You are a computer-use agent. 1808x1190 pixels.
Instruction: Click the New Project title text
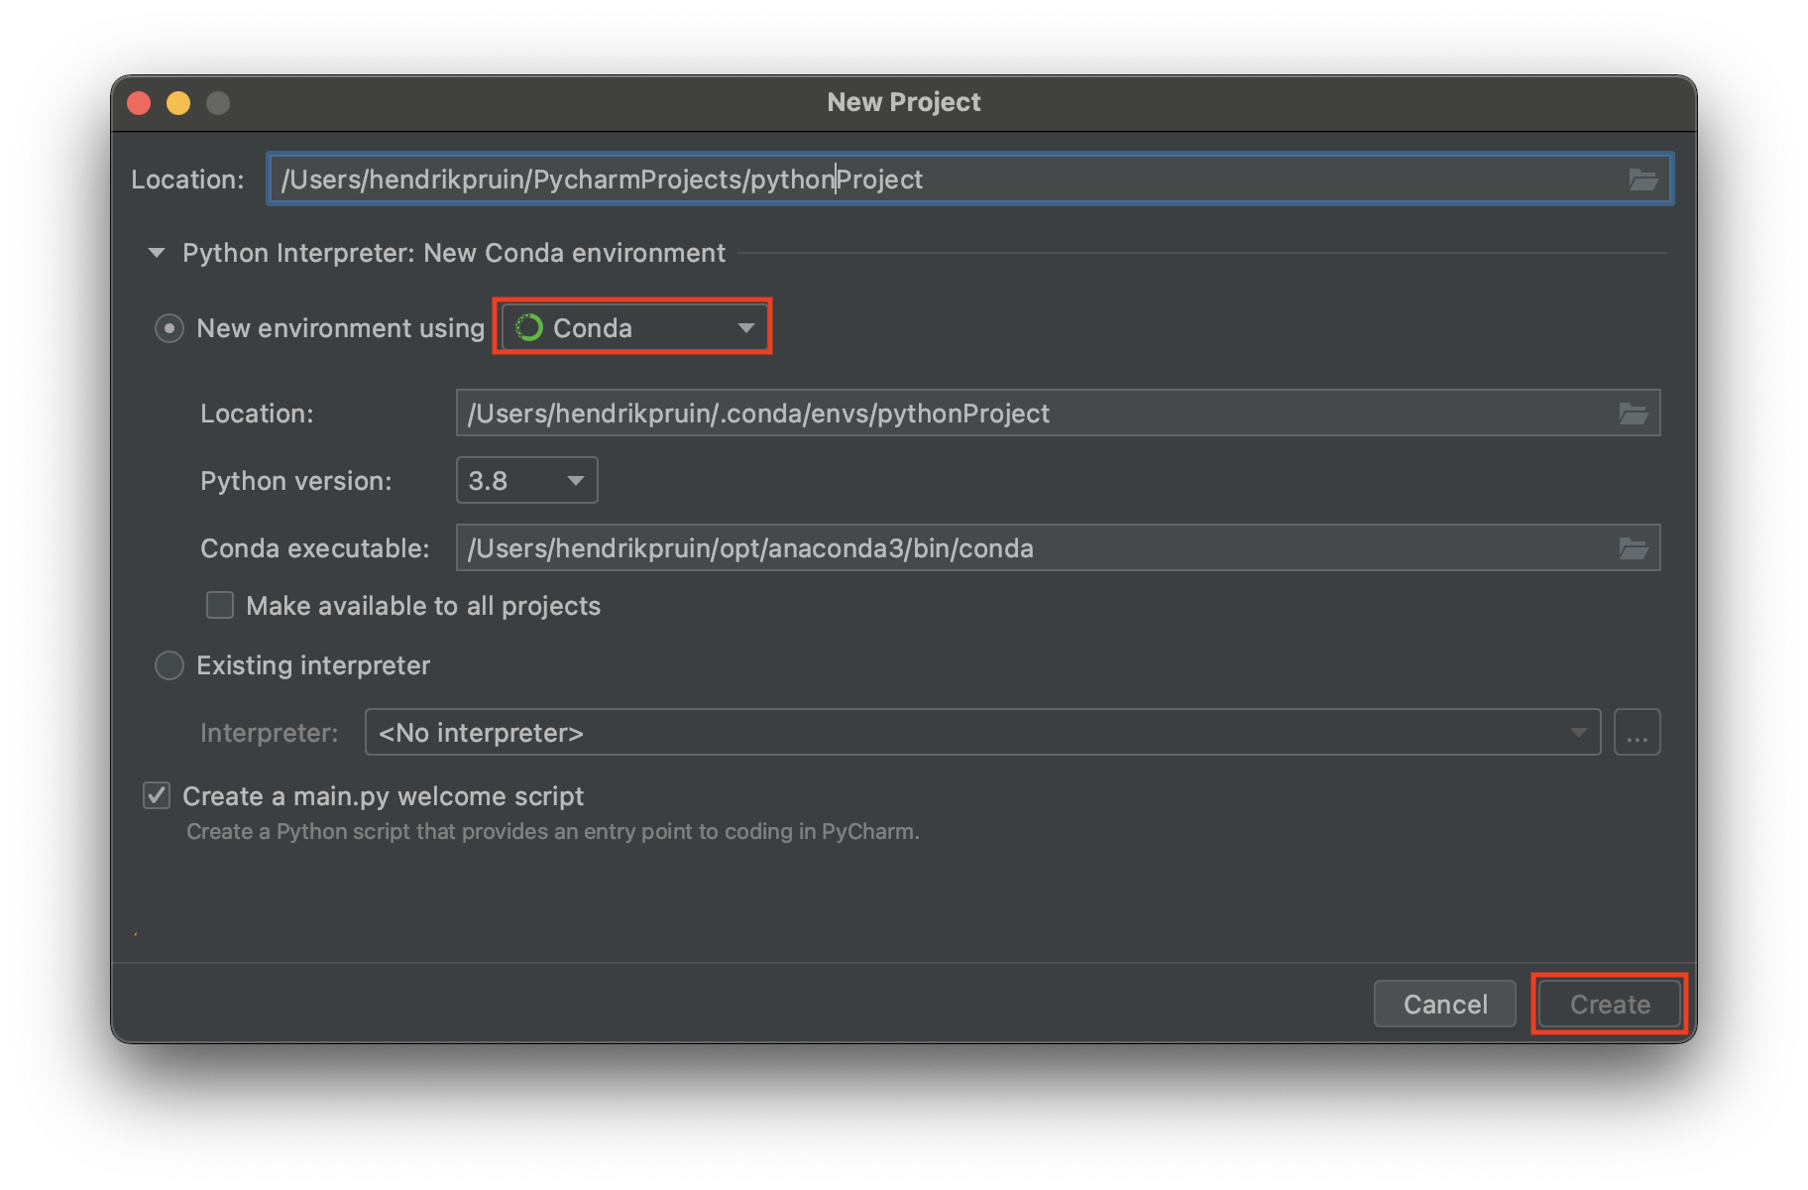pos(904,102)
